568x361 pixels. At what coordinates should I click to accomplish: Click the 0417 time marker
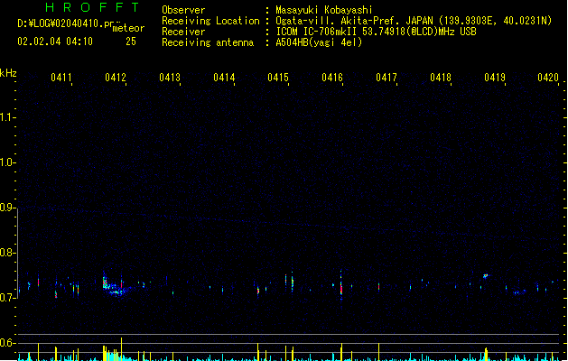point(386,78)
